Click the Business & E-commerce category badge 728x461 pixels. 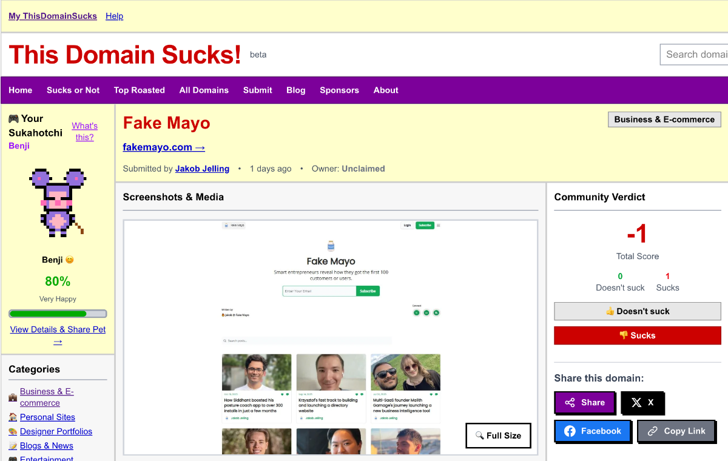tap(664, 119)
